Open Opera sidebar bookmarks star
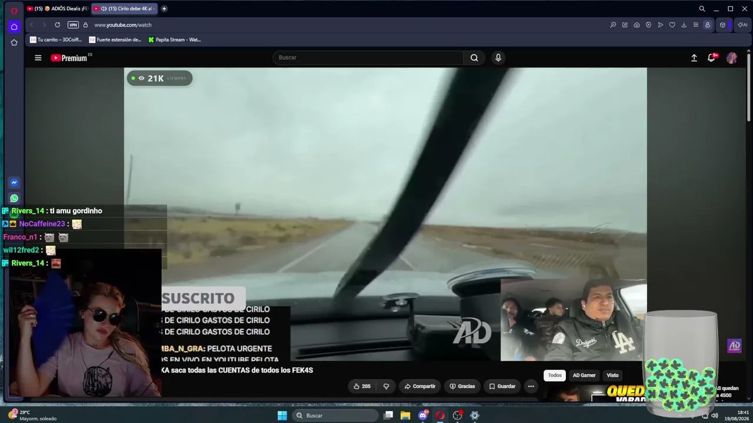Viewport: 753px width, 423px height. tap(14, 42)
